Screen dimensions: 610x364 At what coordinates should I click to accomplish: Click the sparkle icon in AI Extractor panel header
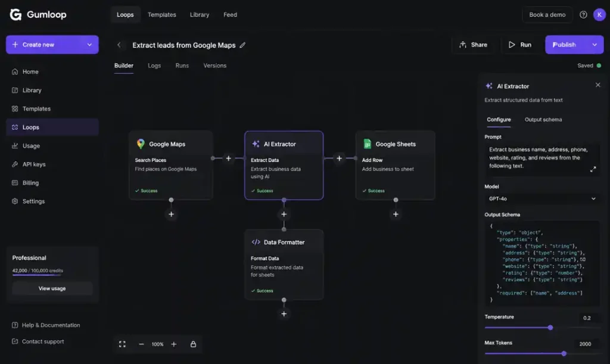[489, 86]
